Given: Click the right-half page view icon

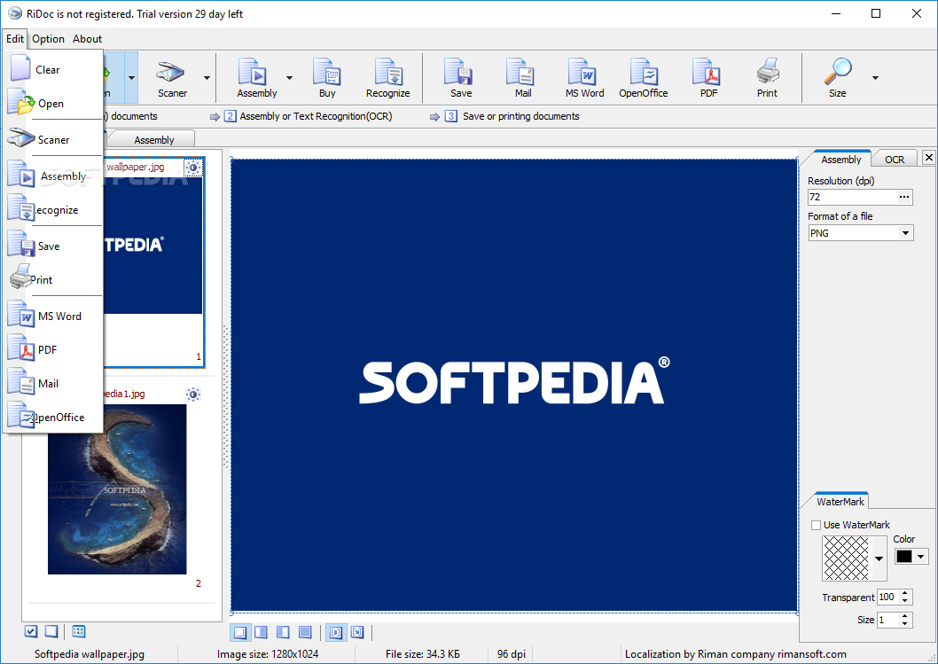Looking at the screenshot, I should click(x=262, y=632).
